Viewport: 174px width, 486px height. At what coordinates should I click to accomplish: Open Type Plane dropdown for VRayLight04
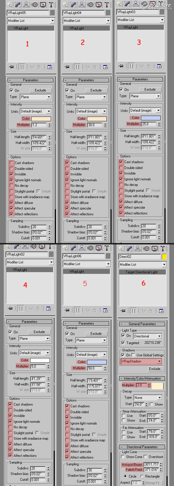pyautogui.click(x=92, y=97)
